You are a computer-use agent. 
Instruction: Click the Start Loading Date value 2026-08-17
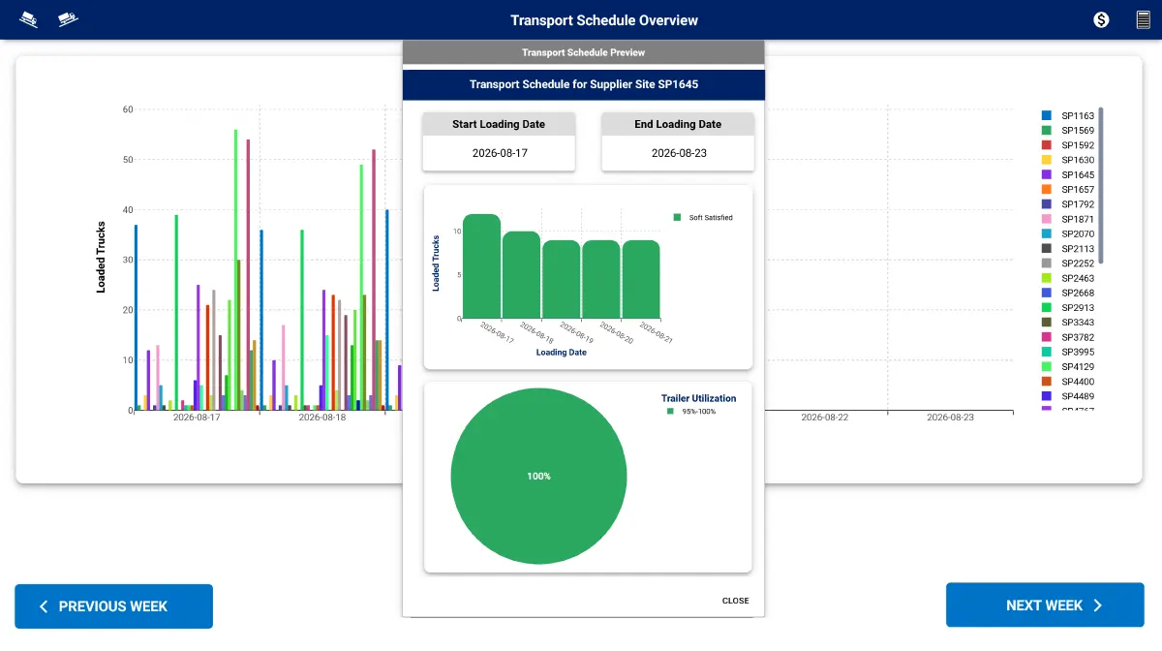point(500,153)
